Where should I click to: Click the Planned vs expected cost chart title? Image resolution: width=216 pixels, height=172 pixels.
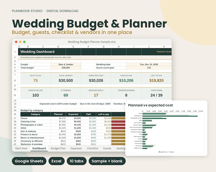pos(150,105)
